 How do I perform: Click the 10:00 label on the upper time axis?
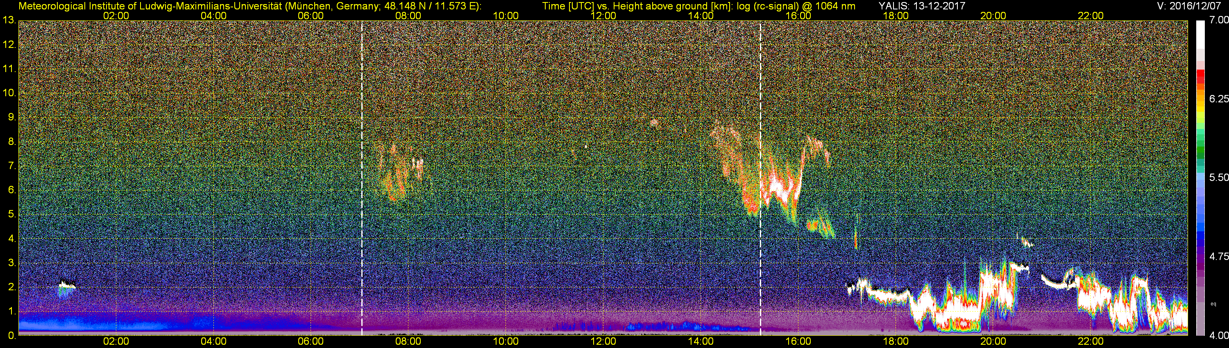(506, 16)
